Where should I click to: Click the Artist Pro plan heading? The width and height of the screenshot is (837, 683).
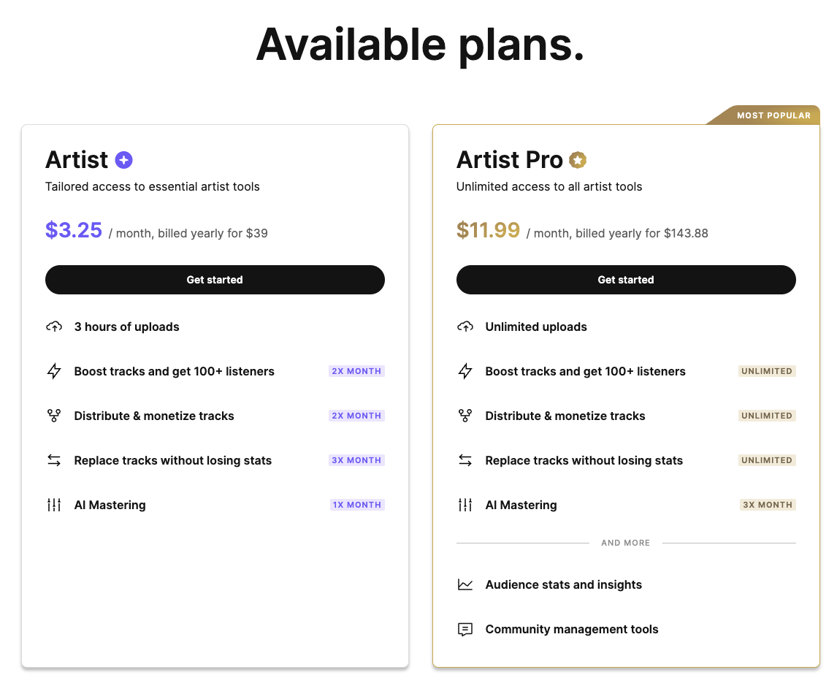(x=509, y=160)
